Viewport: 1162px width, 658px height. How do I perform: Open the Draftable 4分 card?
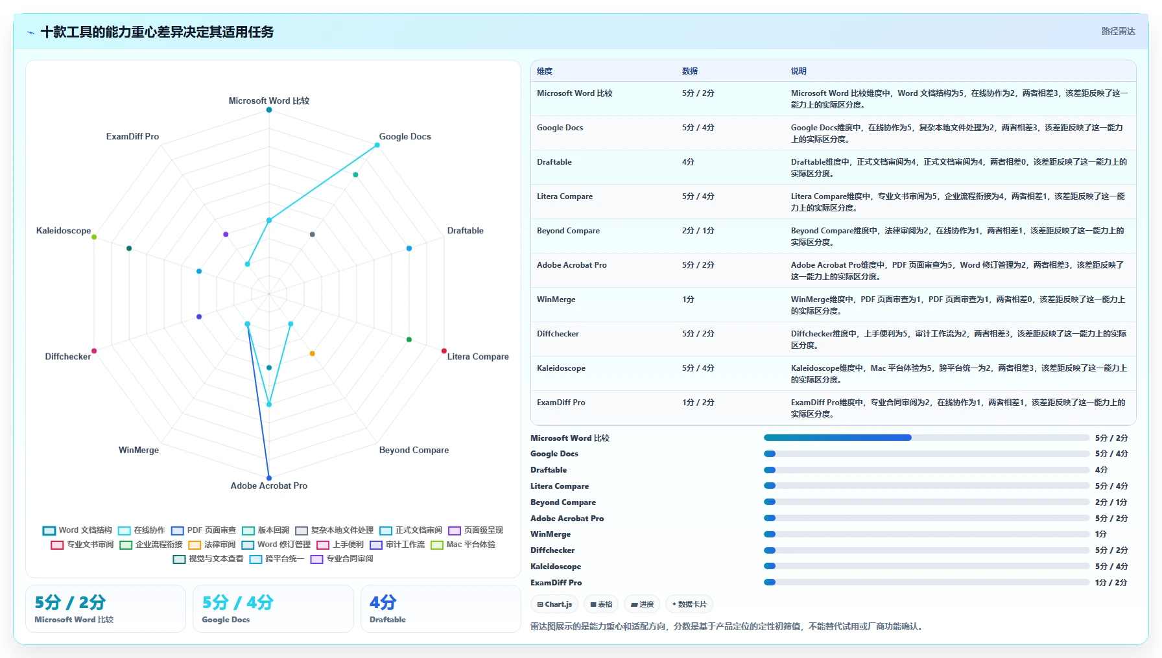point(441,609)
